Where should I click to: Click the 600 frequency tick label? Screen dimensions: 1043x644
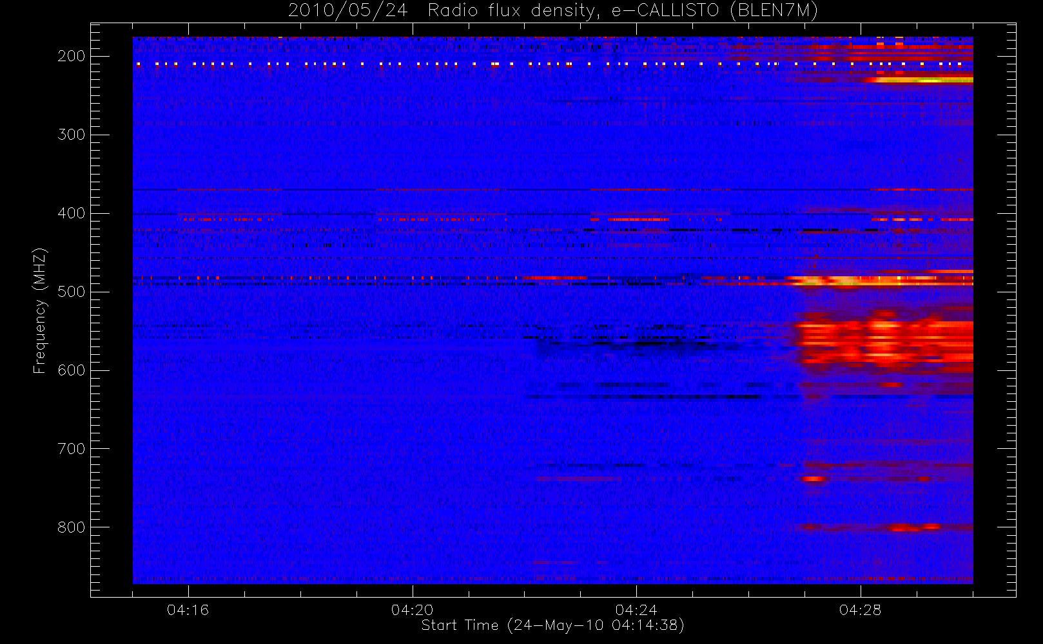click(71, 370)
